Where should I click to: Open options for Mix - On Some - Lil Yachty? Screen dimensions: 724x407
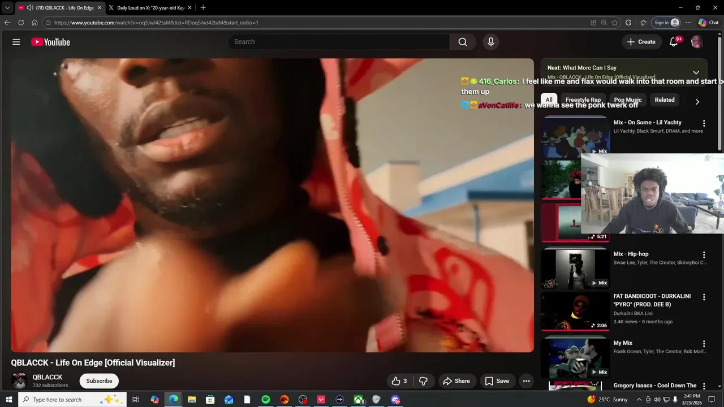(704, 123)
